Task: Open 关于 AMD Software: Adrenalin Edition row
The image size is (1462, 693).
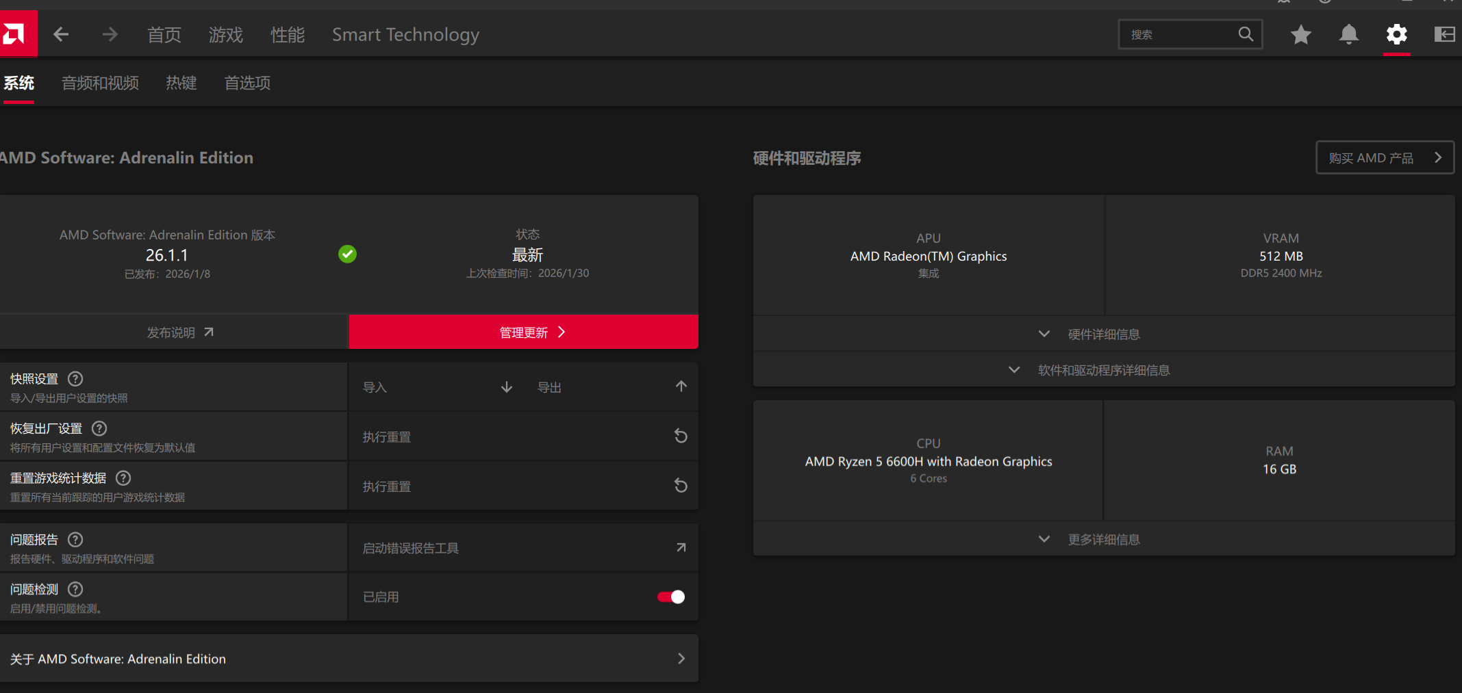Action: pyautogui.click(x=349, y=658)
